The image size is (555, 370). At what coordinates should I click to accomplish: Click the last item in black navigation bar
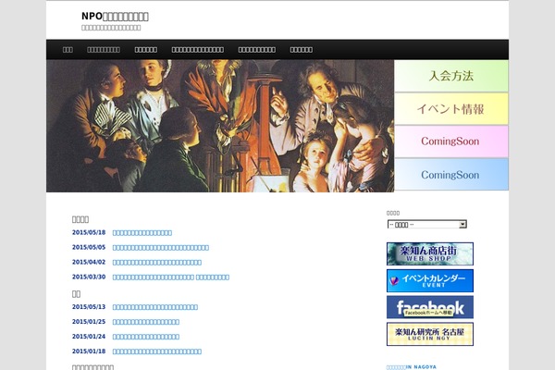(x=302, y=50)
